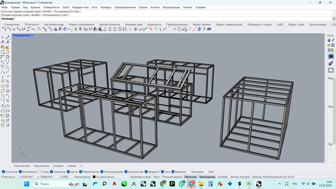The height and width of the screenshot is (189, 336).
Task: Add a new viewport tab with plus
Action: coord(81,166)
